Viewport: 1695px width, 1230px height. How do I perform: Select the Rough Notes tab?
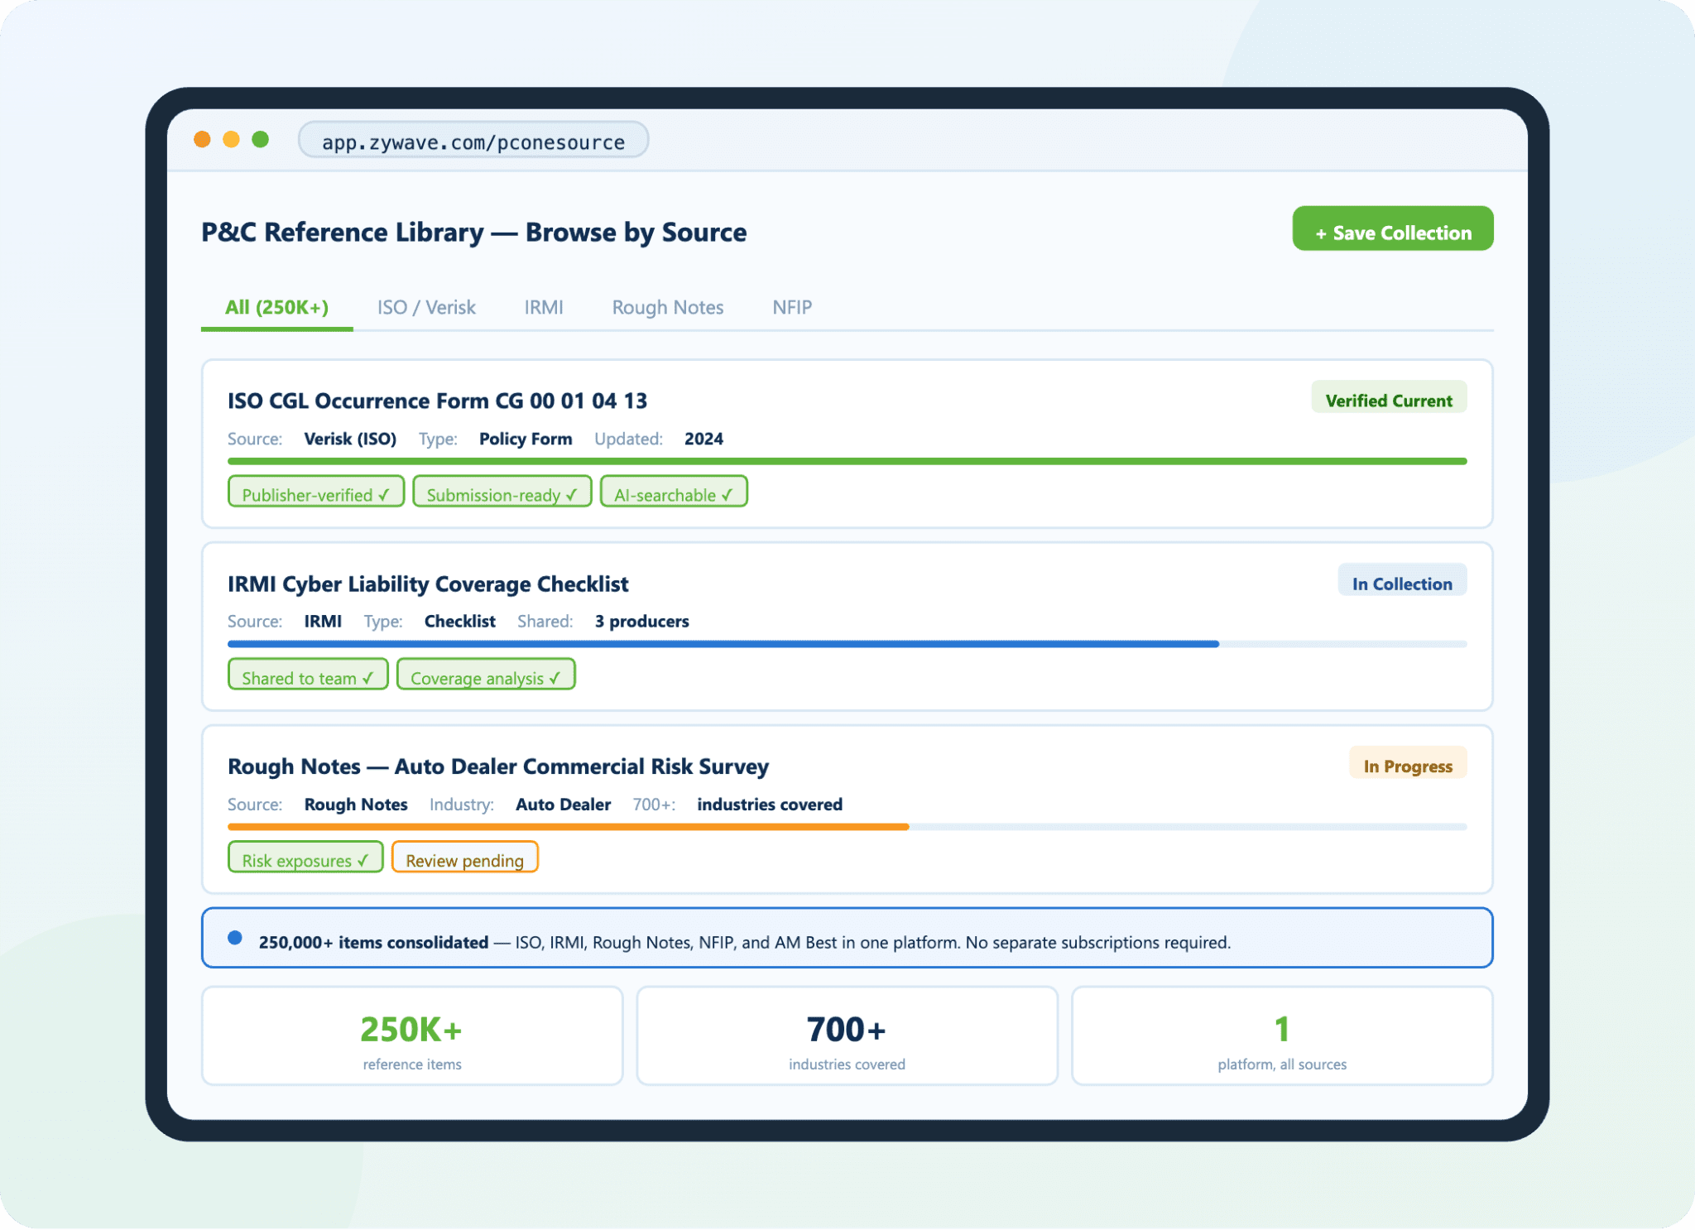tap(667, 308)
